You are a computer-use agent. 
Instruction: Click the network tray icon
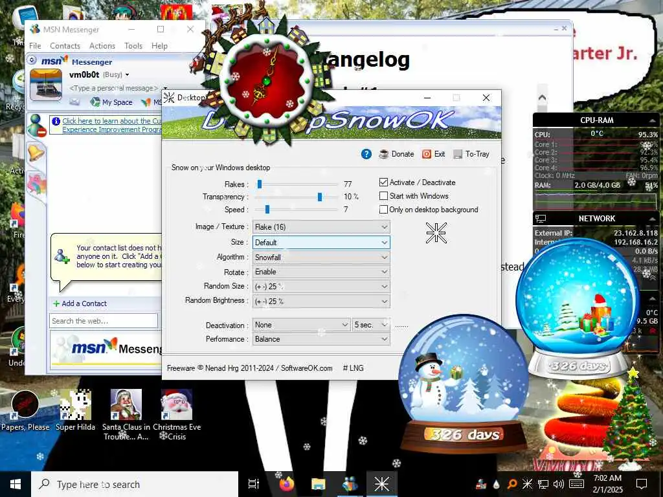click(543, 484)
